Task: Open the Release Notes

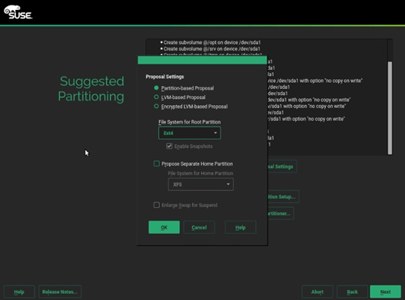Action: coord(60,292)
